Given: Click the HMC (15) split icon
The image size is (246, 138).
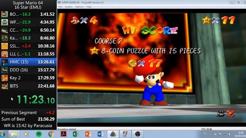Looking at the screenshot, I should coord(5,62).
